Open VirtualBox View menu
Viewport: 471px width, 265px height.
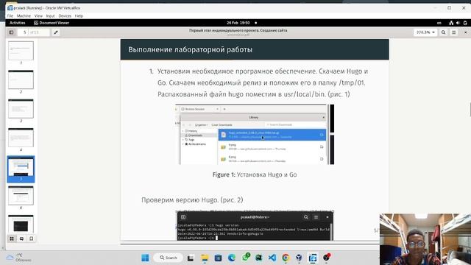(x=38, y=16)
